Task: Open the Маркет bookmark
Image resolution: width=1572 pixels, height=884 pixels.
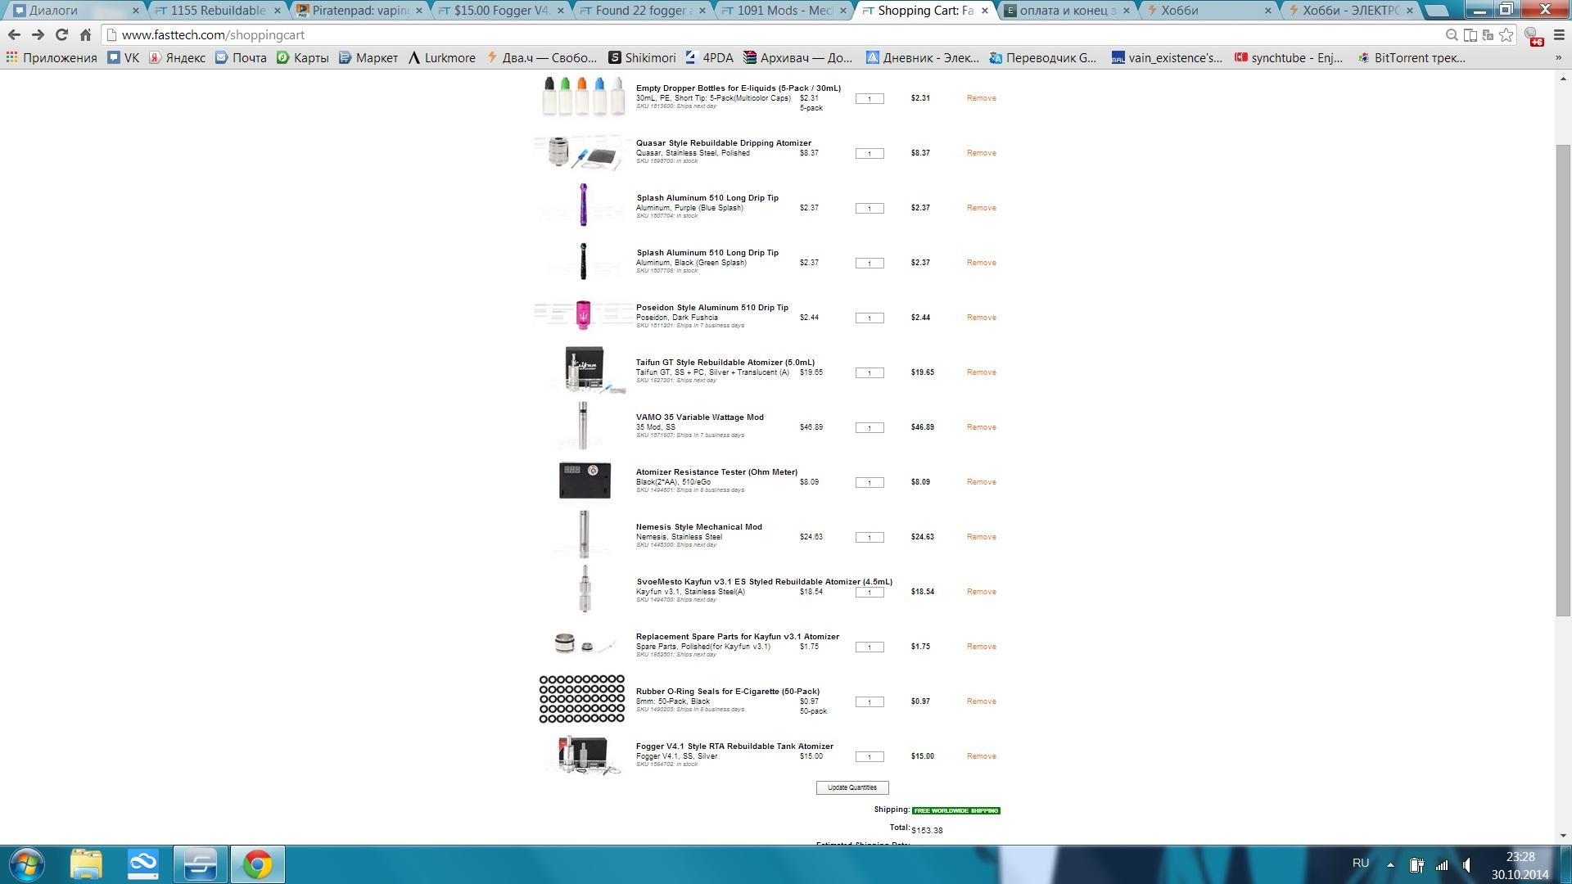Action: (368, 58)
